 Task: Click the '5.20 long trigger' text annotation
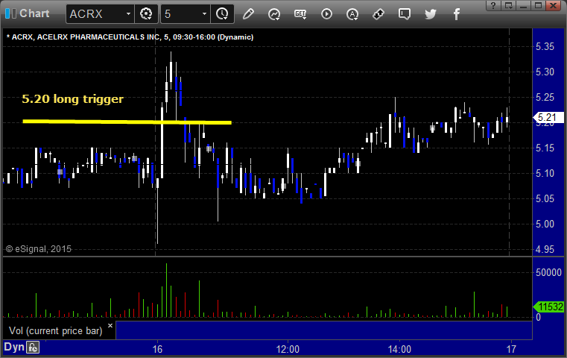pyautogui.click(x=73, y=98)
